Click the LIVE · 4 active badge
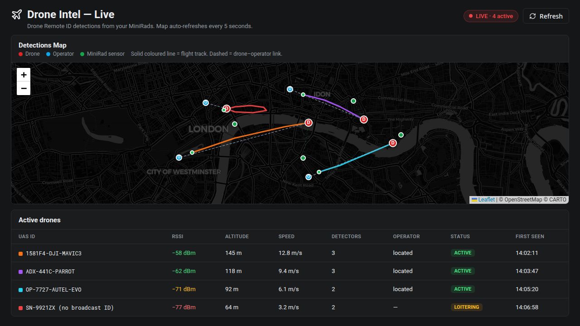Screen dimensions: 580x326 pyautogui.click(x=491, y=16)
